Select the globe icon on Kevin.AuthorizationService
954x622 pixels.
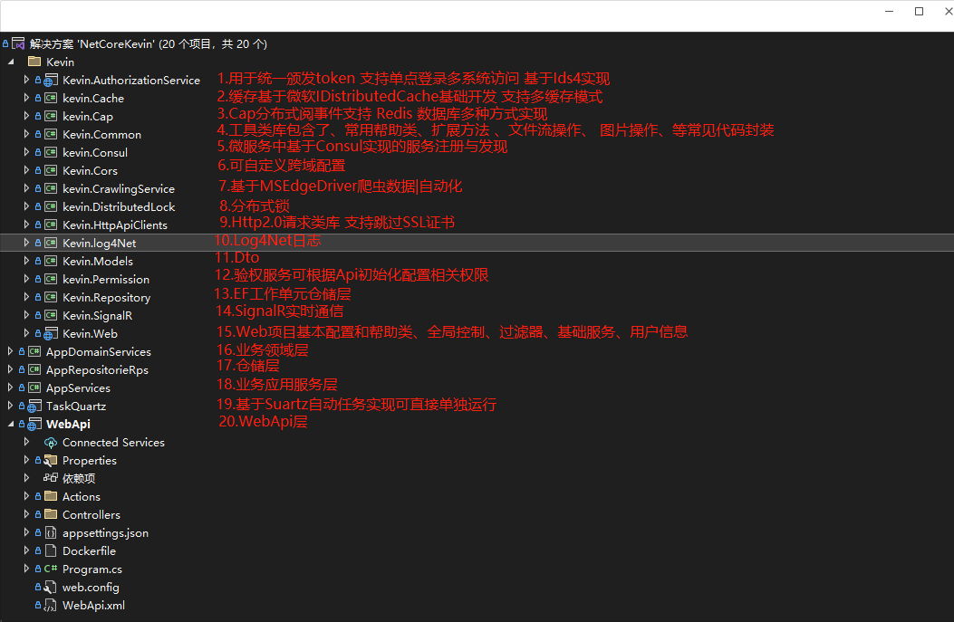(x=48, y=80)
